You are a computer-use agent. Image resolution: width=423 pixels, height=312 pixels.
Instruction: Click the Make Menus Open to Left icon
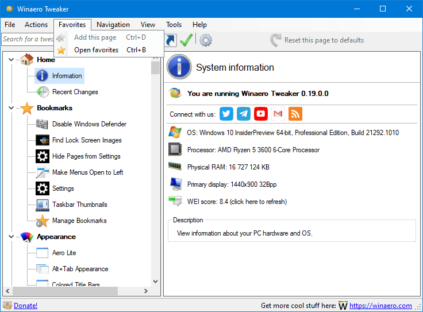[43, 172]
